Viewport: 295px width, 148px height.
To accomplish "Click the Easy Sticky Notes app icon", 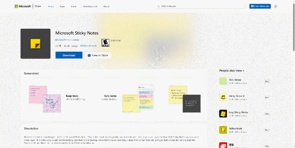I will coord(223,114).
